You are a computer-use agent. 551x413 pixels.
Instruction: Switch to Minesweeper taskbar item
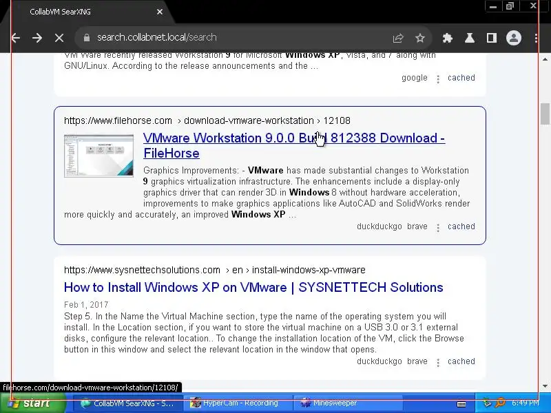point(348,403)
